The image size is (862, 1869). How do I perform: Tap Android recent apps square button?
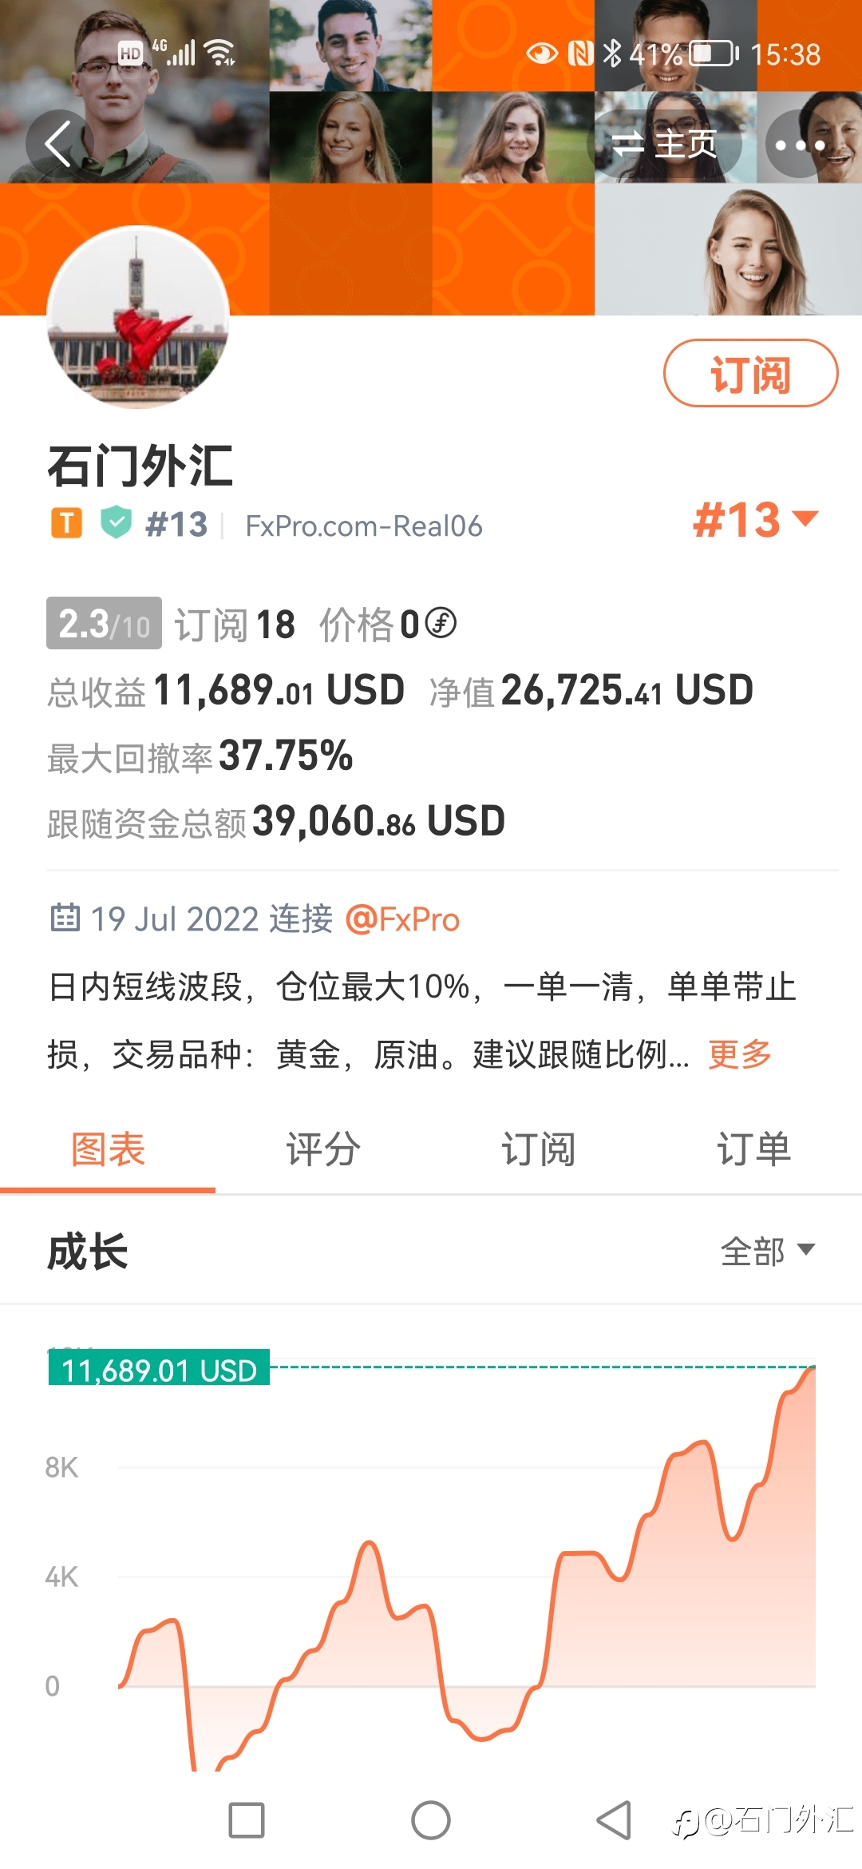(247, 1820)
